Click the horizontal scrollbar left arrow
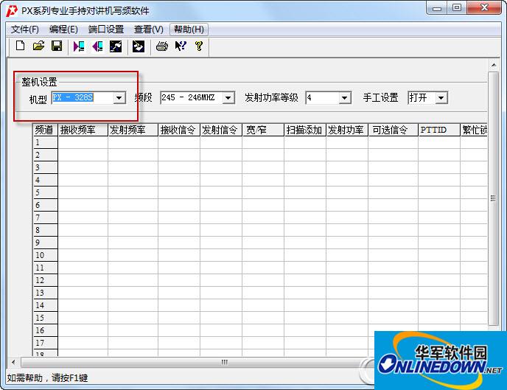Screen dimensions: 507x390 [13, 362]
